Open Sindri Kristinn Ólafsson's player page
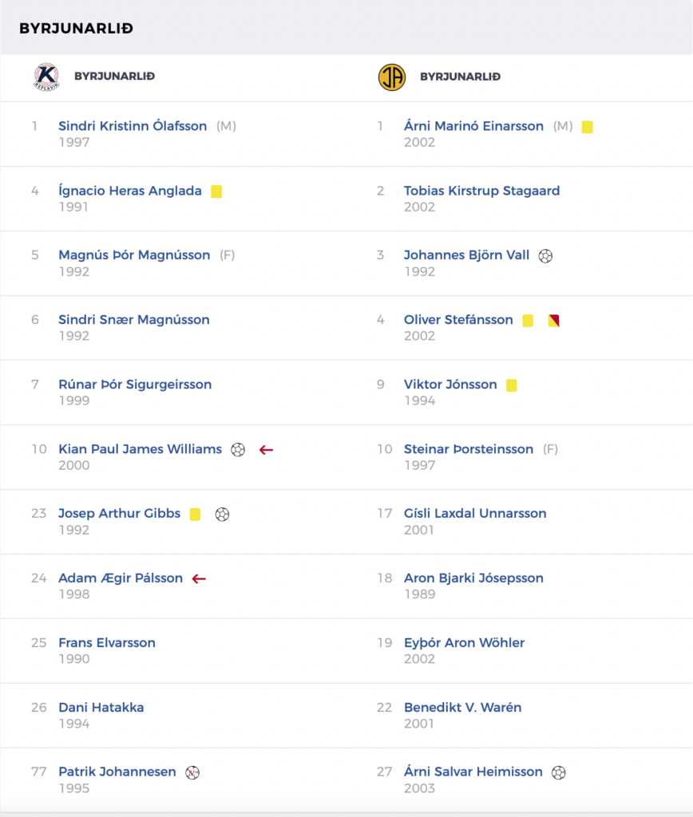Screen dimensions: 693x817 point(133,126)
